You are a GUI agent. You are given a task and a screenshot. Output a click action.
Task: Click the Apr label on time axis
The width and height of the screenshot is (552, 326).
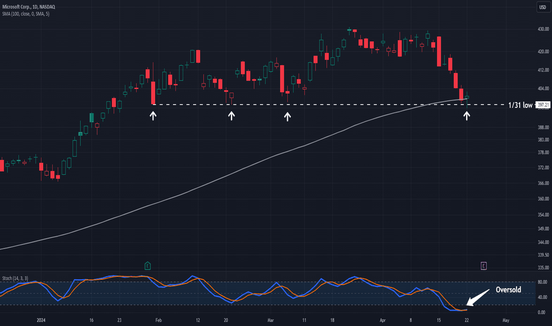pyautogui.click(x=383, y=320)
